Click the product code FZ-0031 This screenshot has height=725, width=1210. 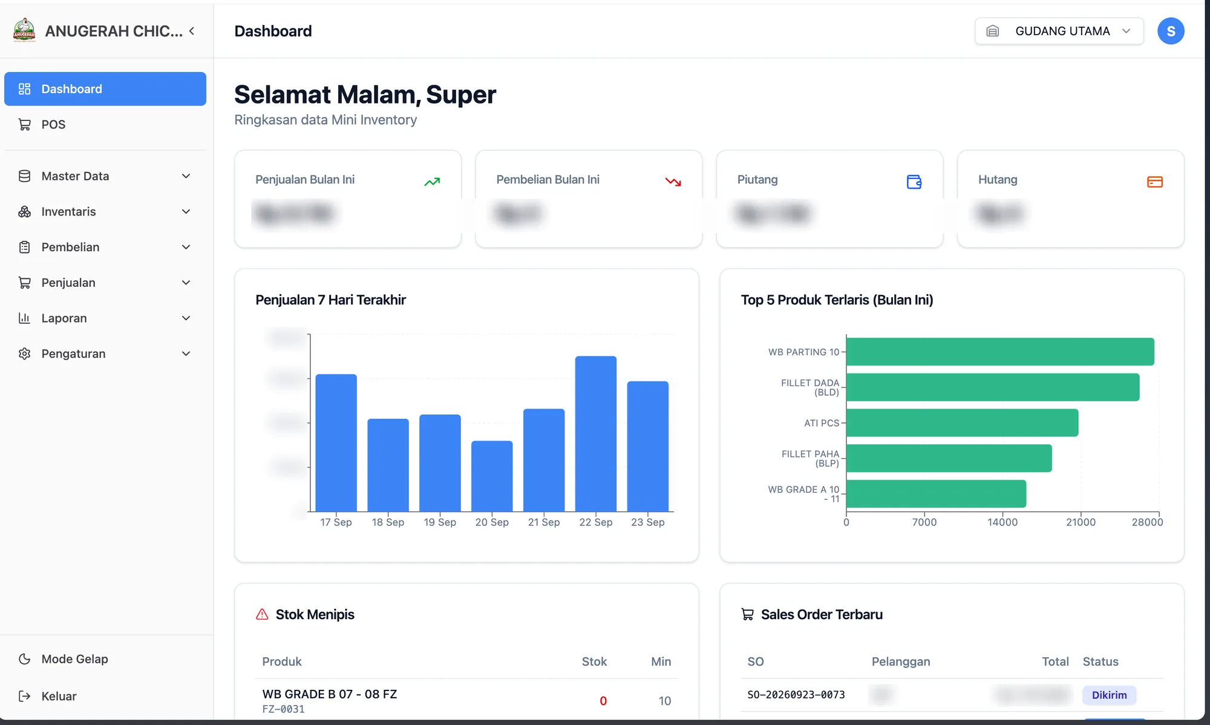283,709
